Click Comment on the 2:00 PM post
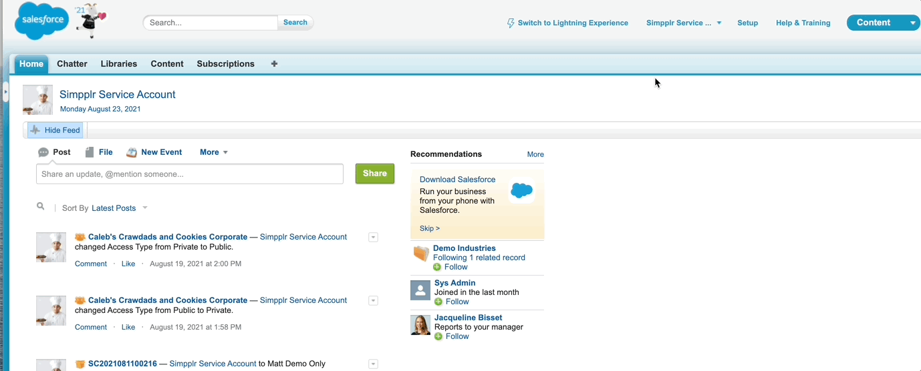921x371 pixels. coord(91,264)
